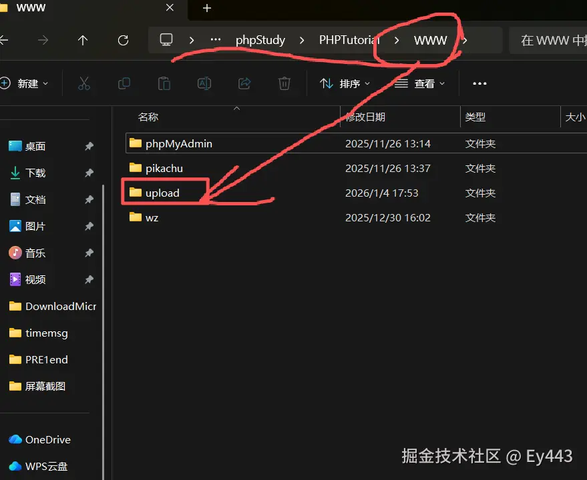Click the Copy icon in toolbar
Image resolution: width=587 pixels, height=480 pixels.
click(x=124, y=83)
